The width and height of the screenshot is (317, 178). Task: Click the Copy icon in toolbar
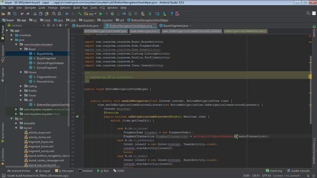point(41,14)
